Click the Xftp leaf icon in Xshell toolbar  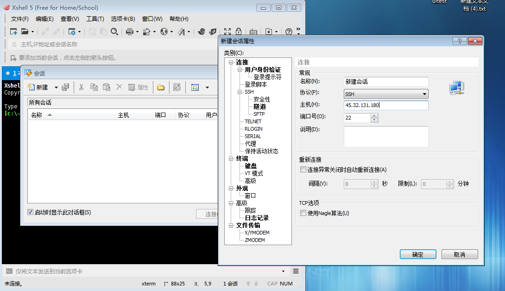tap(213, 32)
